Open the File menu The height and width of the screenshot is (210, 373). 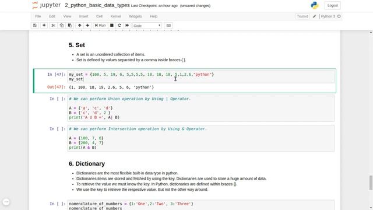[38, 16]
